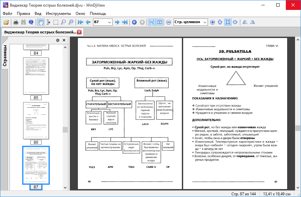
Task: Click the '20. PULSATILLA' heading
Action: pyautogui.click(x=235, y=51)
